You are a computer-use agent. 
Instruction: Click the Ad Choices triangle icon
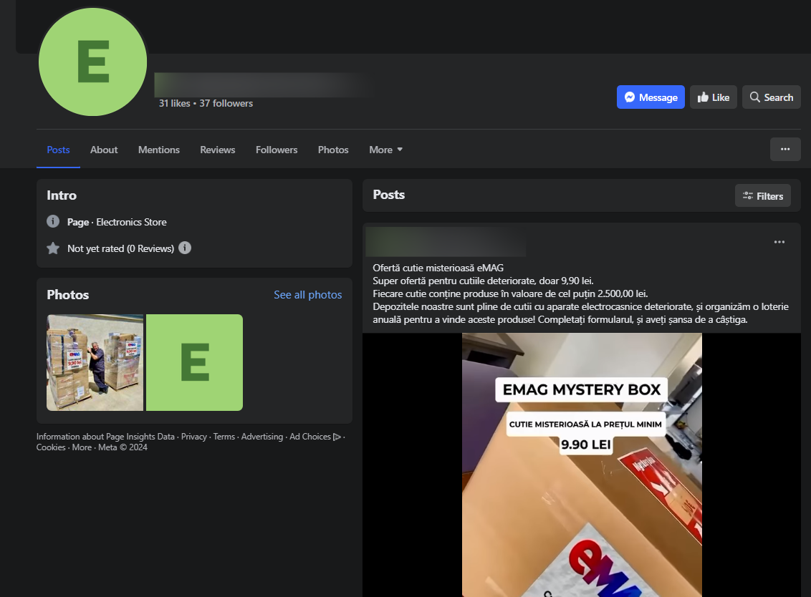point(337,437)
